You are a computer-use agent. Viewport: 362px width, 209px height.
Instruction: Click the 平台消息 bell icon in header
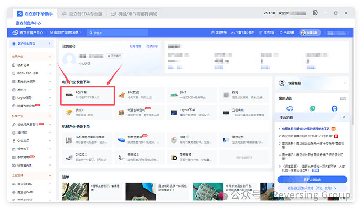point(281,32)
